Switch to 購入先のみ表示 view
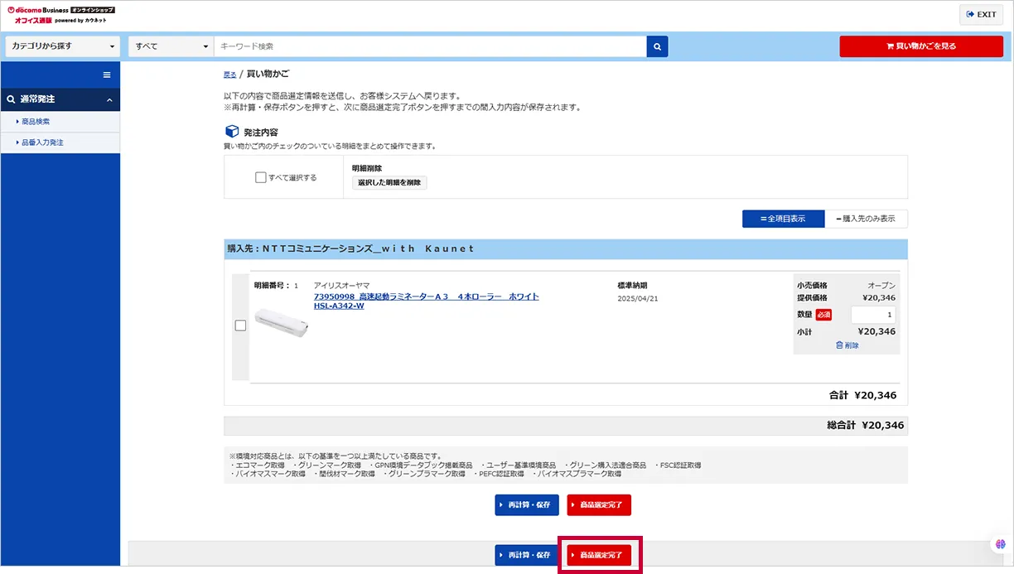 [867, 219]
